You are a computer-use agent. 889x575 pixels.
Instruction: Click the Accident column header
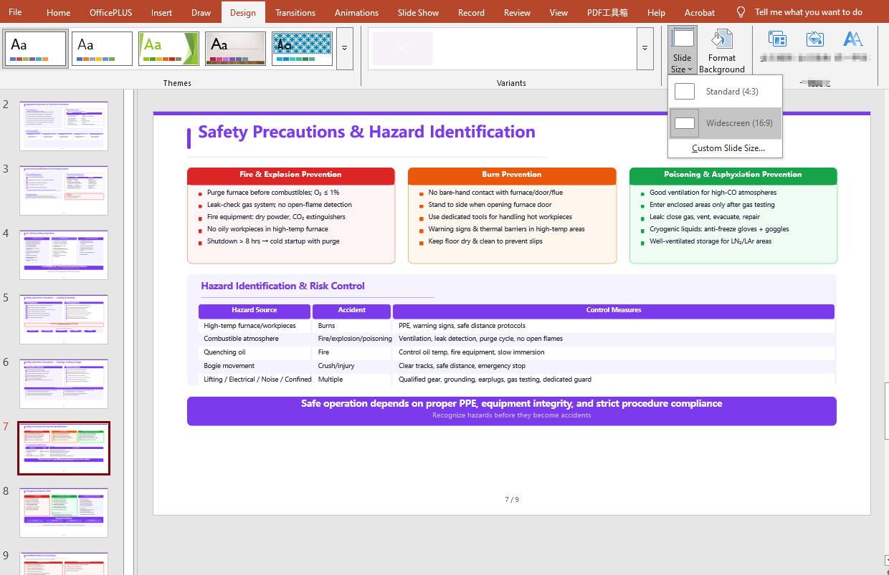(351, 311)
